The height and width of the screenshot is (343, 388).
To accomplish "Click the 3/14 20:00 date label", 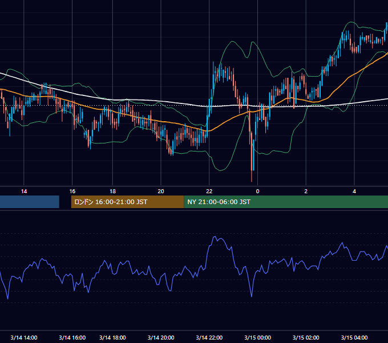I will coord(161,337).
